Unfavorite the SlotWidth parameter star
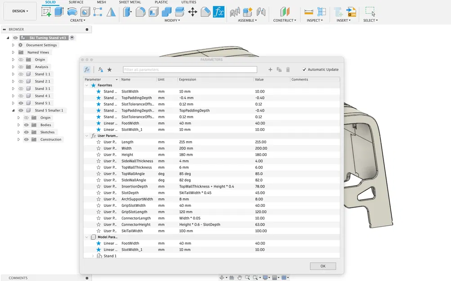Screen dimensions: 451x281 coord(98,92)
